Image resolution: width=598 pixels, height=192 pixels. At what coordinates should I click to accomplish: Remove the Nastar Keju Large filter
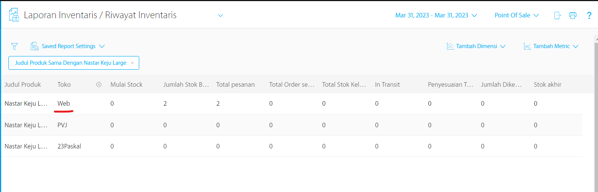(132, 63)
